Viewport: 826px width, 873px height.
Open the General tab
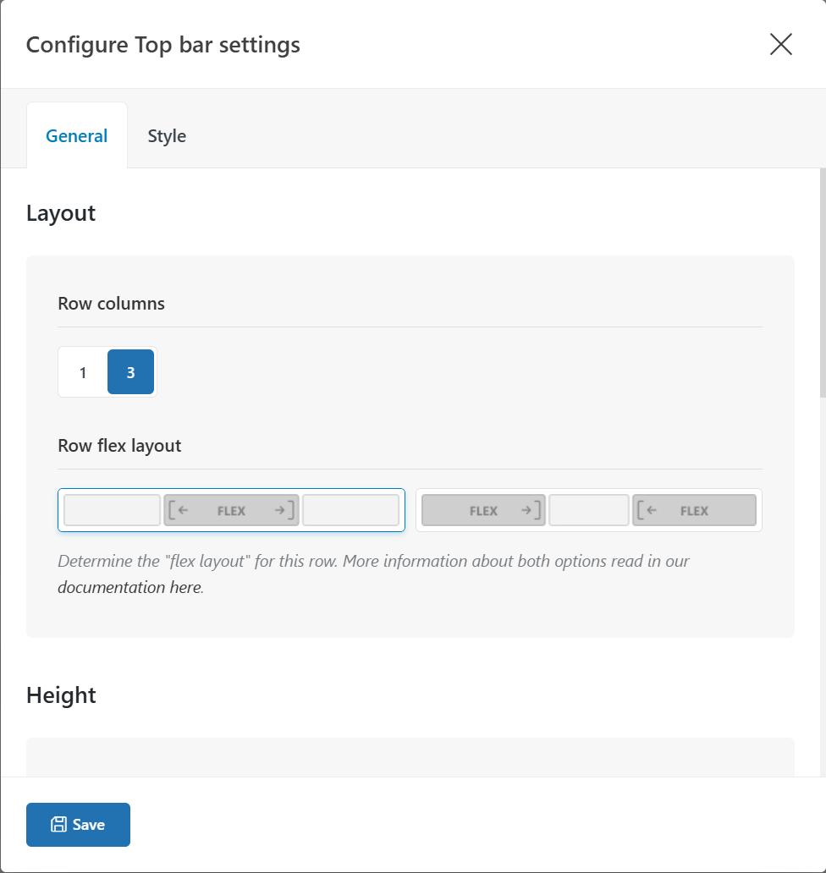point(77,136)
